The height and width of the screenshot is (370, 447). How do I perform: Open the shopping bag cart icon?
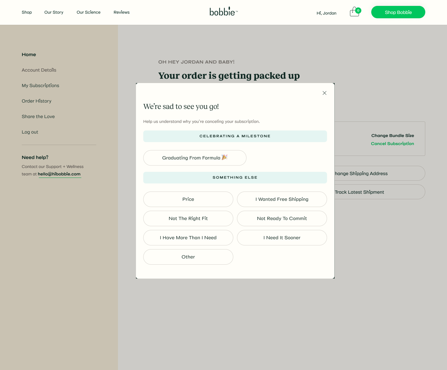click(354, 12)
